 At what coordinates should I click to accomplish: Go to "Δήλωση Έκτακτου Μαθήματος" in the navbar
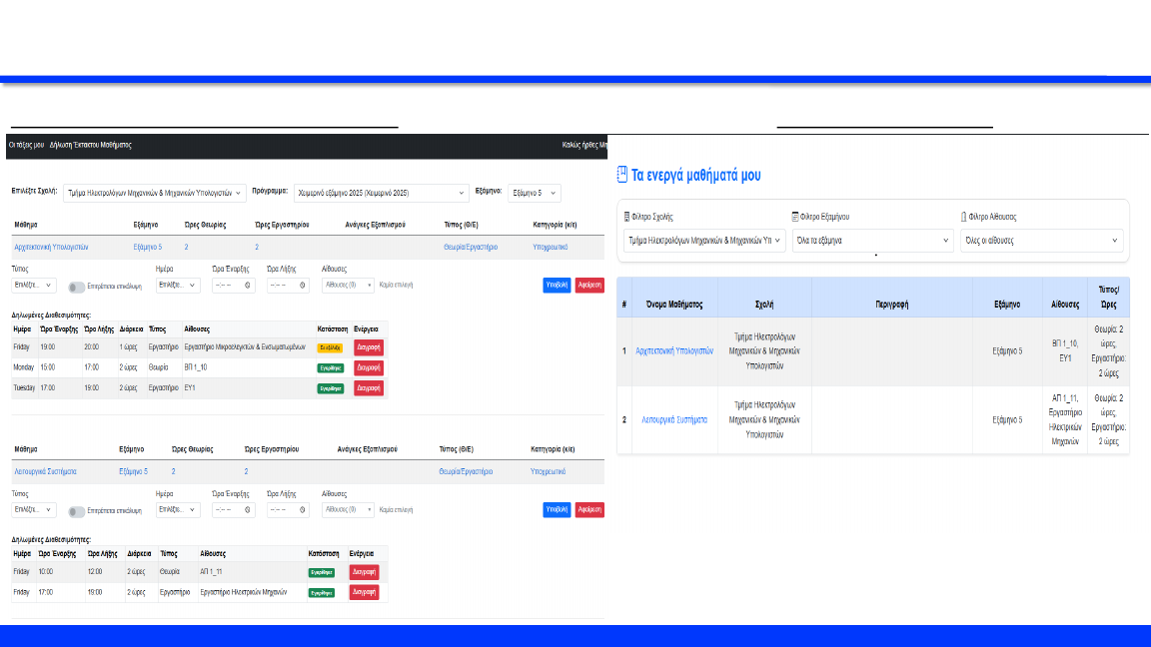click(x=91, y=146)
